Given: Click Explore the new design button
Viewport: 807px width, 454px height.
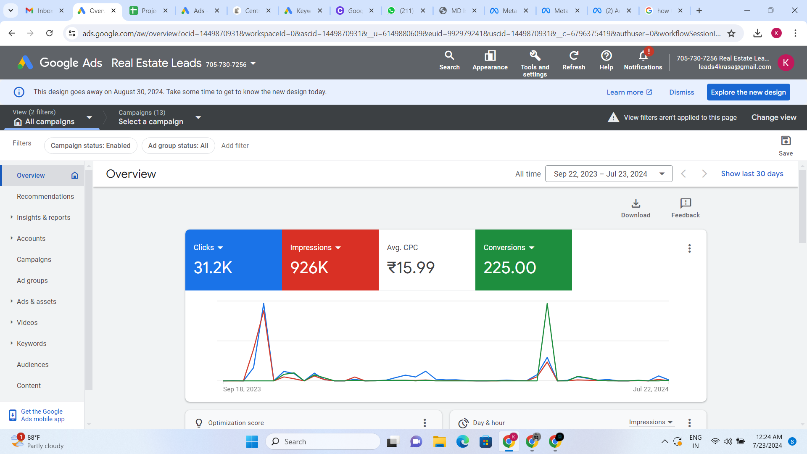Looking at the screenshot, I should point(748,92).
